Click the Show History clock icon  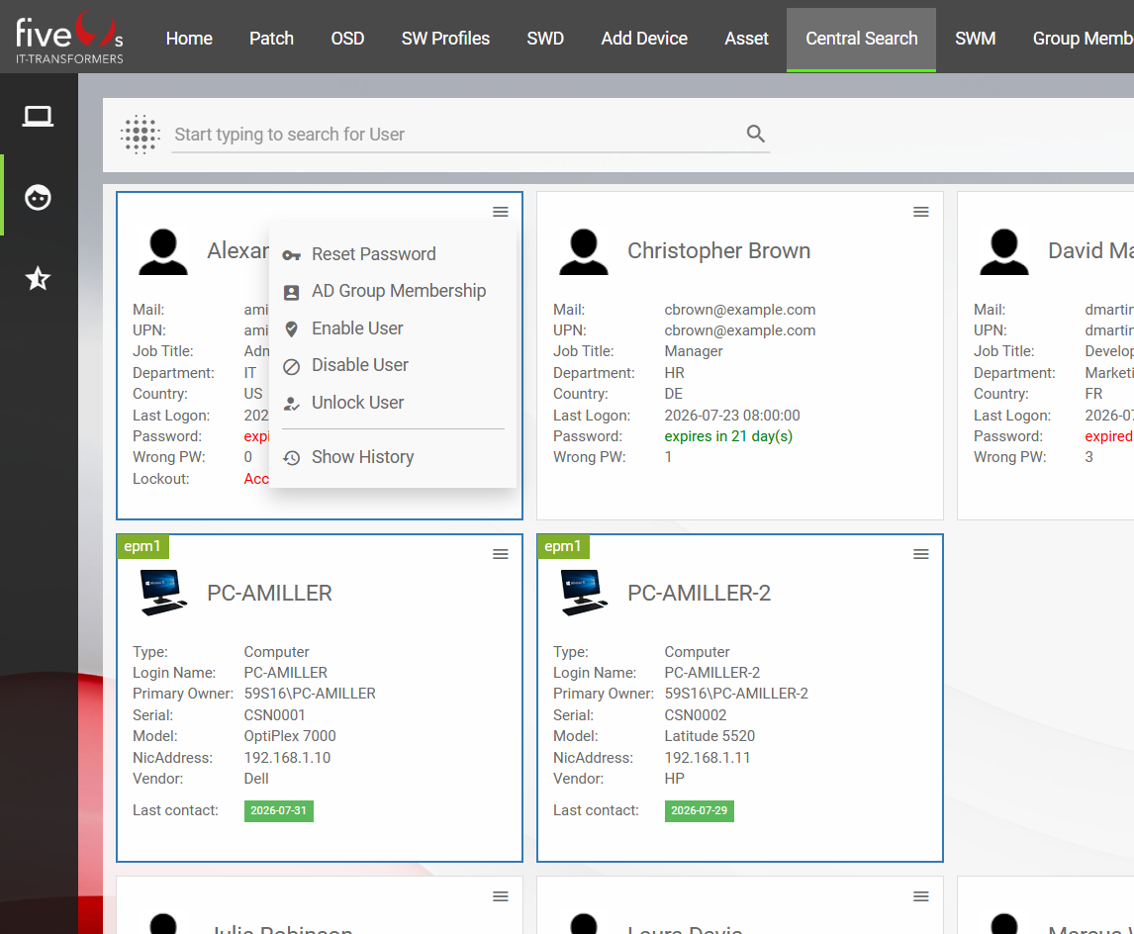tap(292, 458)
